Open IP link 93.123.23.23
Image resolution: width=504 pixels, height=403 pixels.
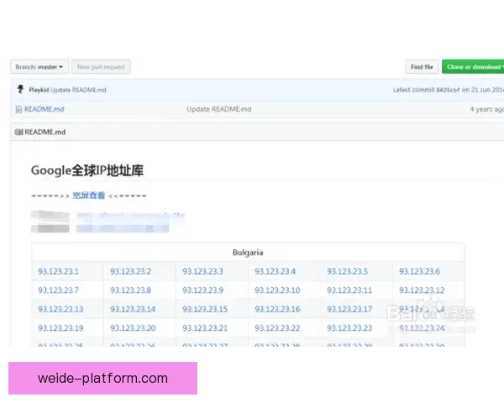click(x=349, y=328)
